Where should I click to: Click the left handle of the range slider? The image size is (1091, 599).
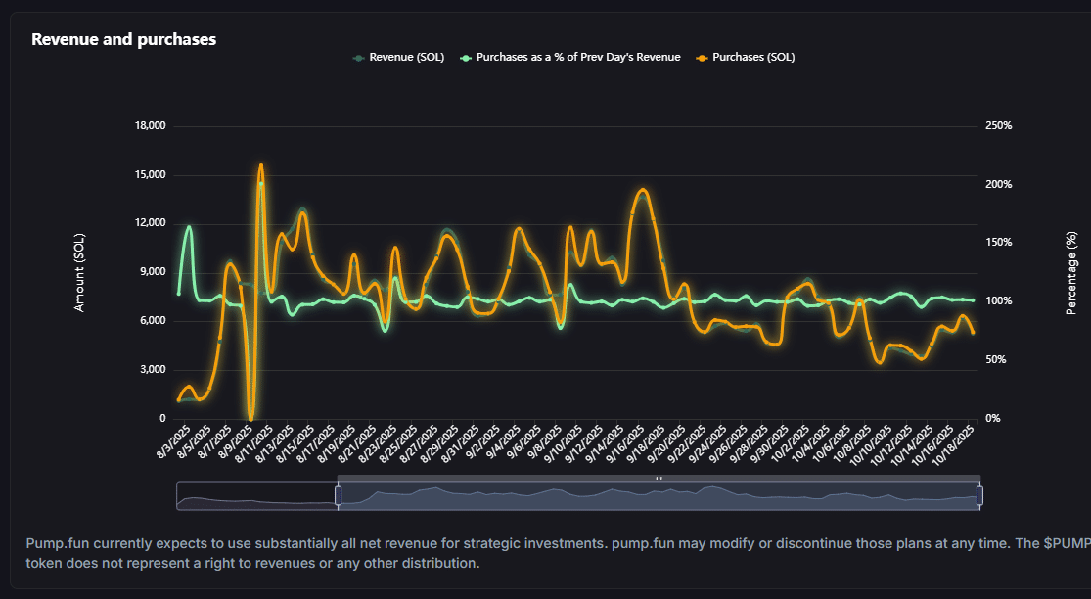point(339,495)
